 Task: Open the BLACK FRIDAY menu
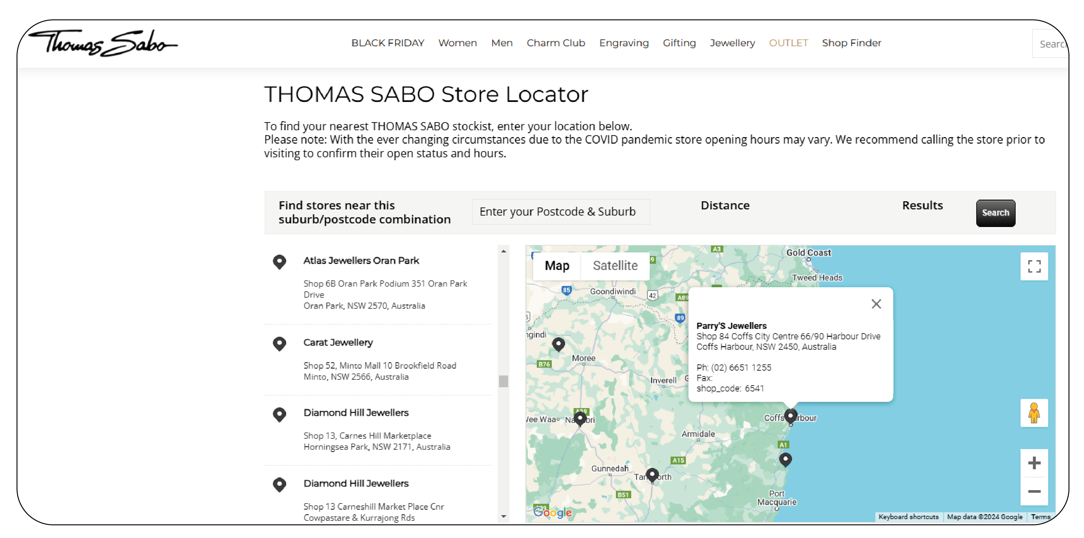(388, 43)
